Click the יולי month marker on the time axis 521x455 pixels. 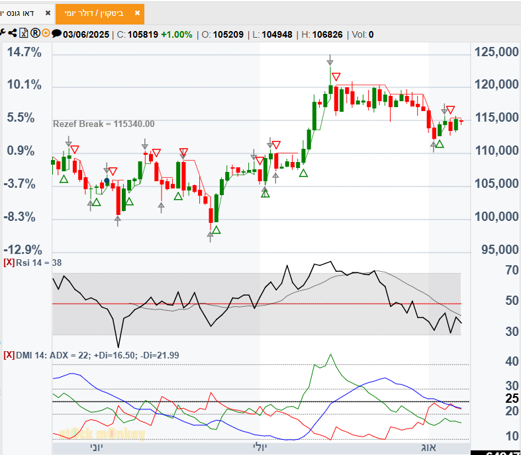click(x=258, y=448)
